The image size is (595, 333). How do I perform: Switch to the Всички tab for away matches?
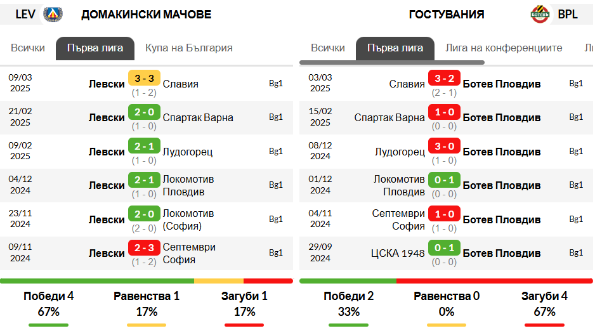pos(328,48)
